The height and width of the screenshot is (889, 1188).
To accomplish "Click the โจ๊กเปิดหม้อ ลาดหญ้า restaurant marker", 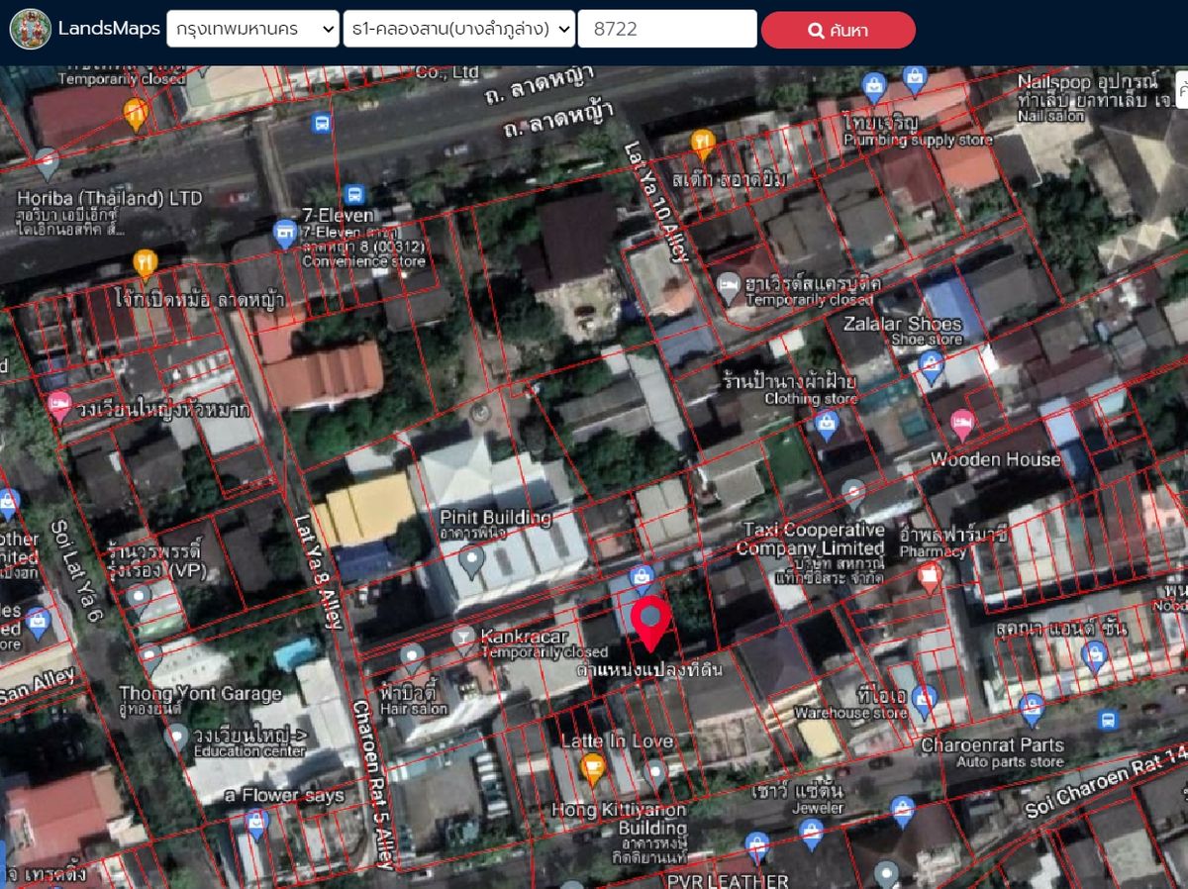I will click(145, 263).
